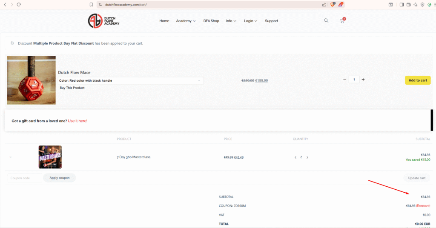Open the tab search icon in the toolbar
Screen dimensions: 436x228
click(x=391, y=4)
